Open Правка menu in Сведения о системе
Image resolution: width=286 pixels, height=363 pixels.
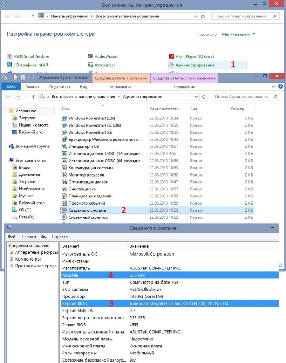(x=29, y=236)
